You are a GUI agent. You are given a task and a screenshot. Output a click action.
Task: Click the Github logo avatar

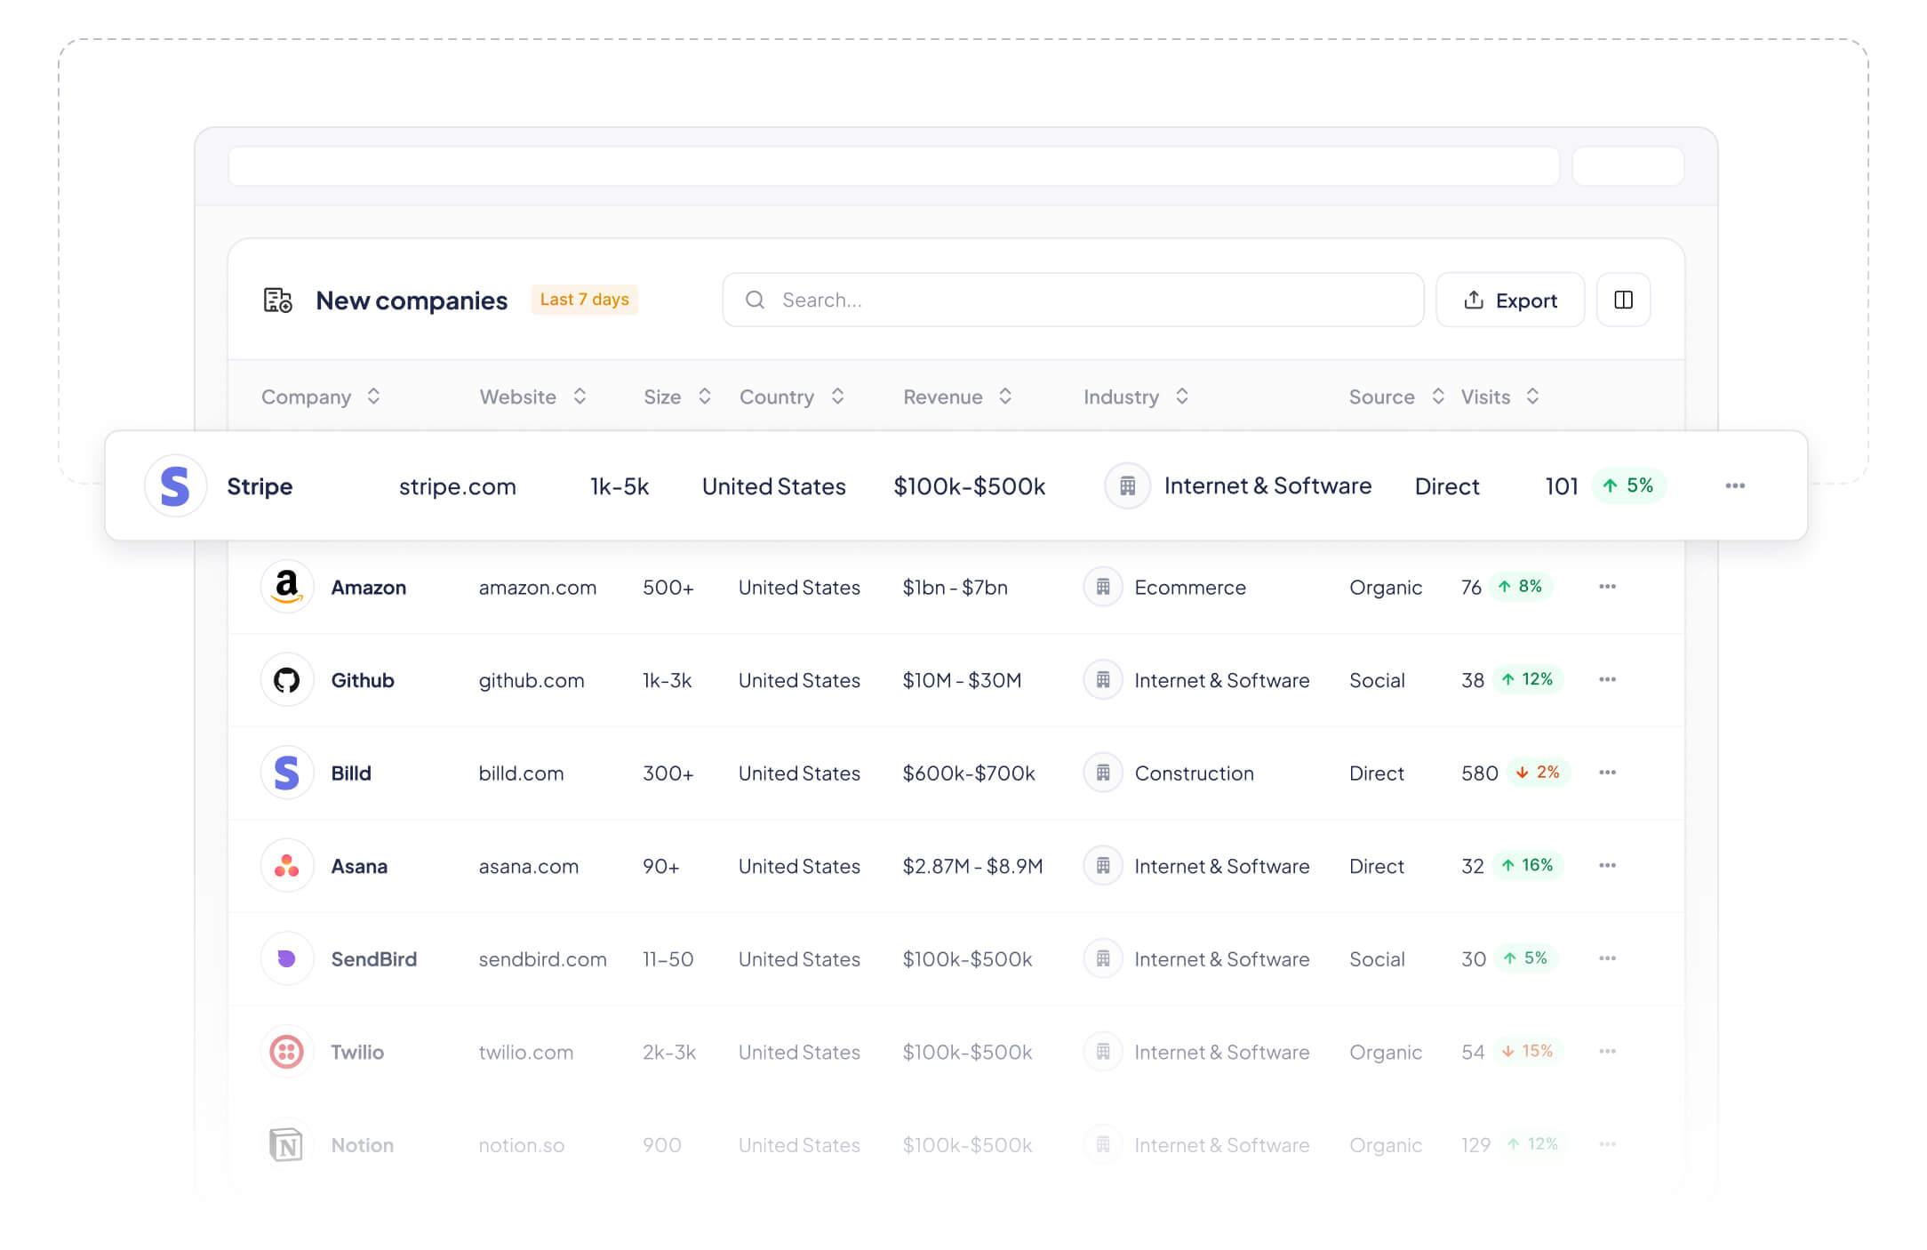pyautogui.click(x=286, y=680)
